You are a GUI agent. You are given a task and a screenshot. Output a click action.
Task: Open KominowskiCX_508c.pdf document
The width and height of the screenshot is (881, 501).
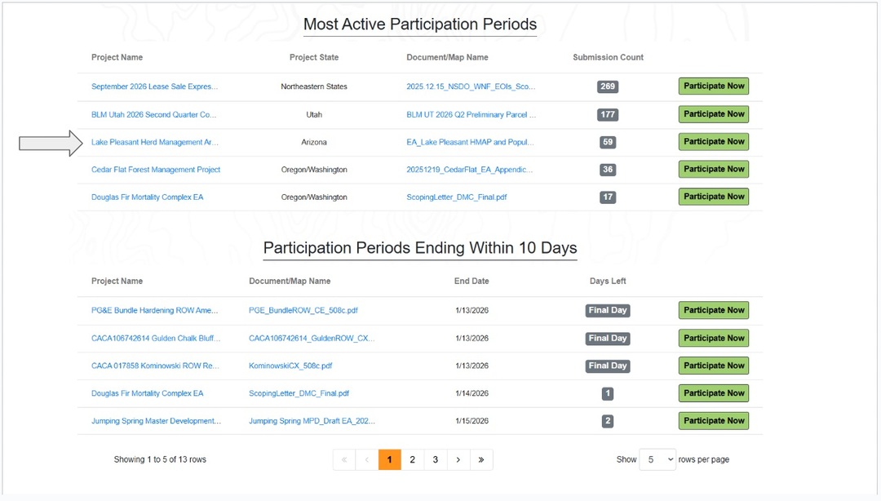(290, 366)
